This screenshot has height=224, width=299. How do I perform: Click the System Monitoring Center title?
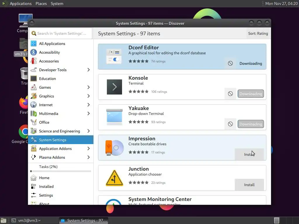coord(160,199)
